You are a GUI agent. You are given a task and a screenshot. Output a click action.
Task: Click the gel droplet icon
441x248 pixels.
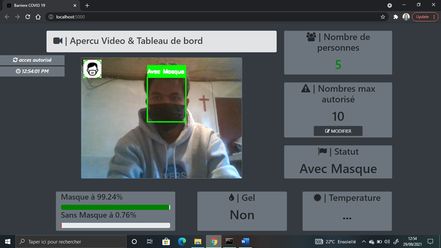tap(231, 198)
